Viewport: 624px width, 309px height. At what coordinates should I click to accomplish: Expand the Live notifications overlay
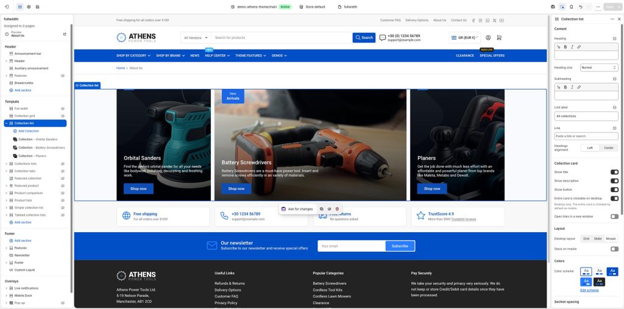[x=6, y=288]
